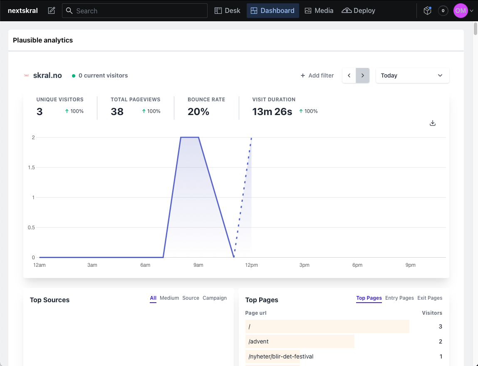
Task: Open the Today date range dropdown
Action: click(412, 75)
